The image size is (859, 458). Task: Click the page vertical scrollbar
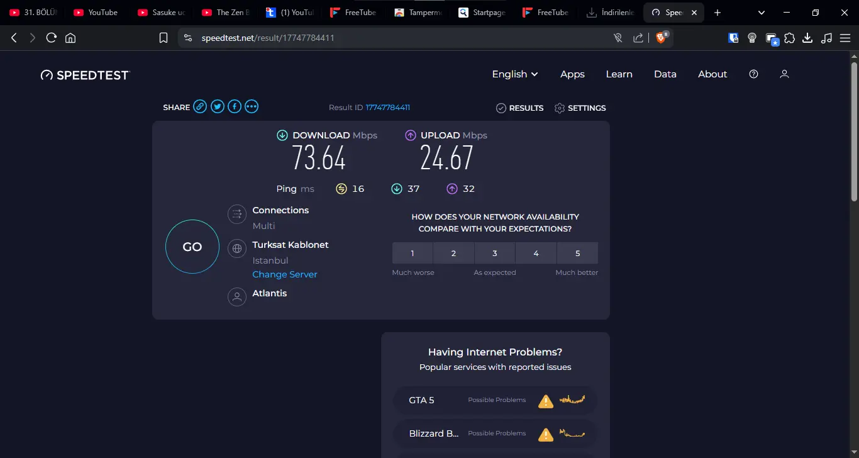[854, 132]
